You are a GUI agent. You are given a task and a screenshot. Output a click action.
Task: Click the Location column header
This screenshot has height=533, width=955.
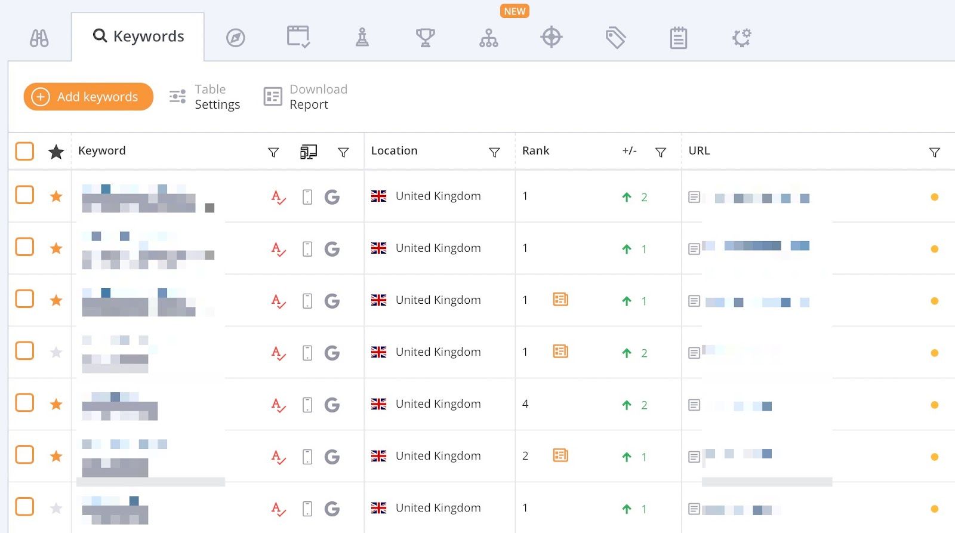[395, 150]
